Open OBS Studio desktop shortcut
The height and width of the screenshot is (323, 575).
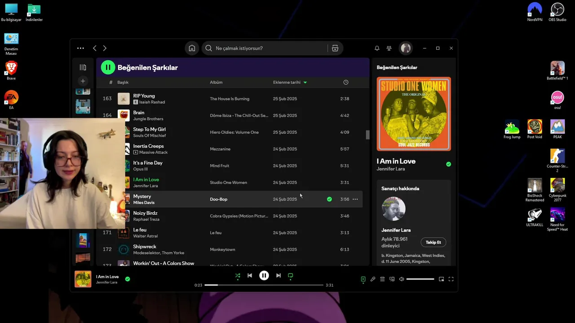[557, 12]
